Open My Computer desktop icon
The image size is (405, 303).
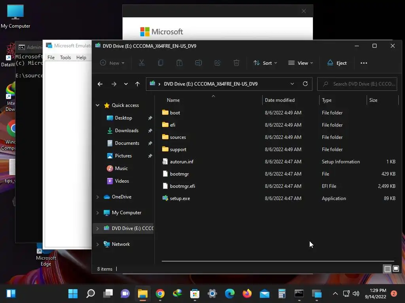pos(15,17)
